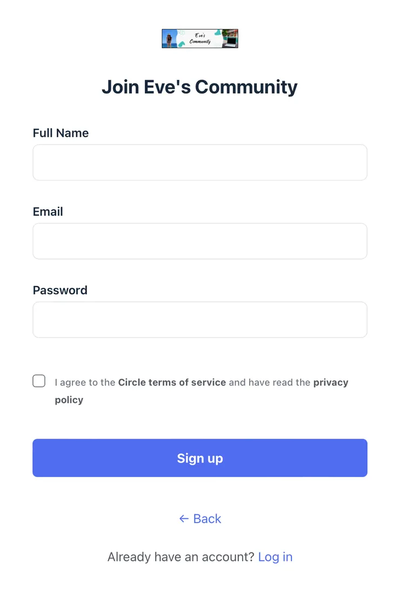Click the Password field label
This screenshot has width=400, height=595.
tap(60, 290)
